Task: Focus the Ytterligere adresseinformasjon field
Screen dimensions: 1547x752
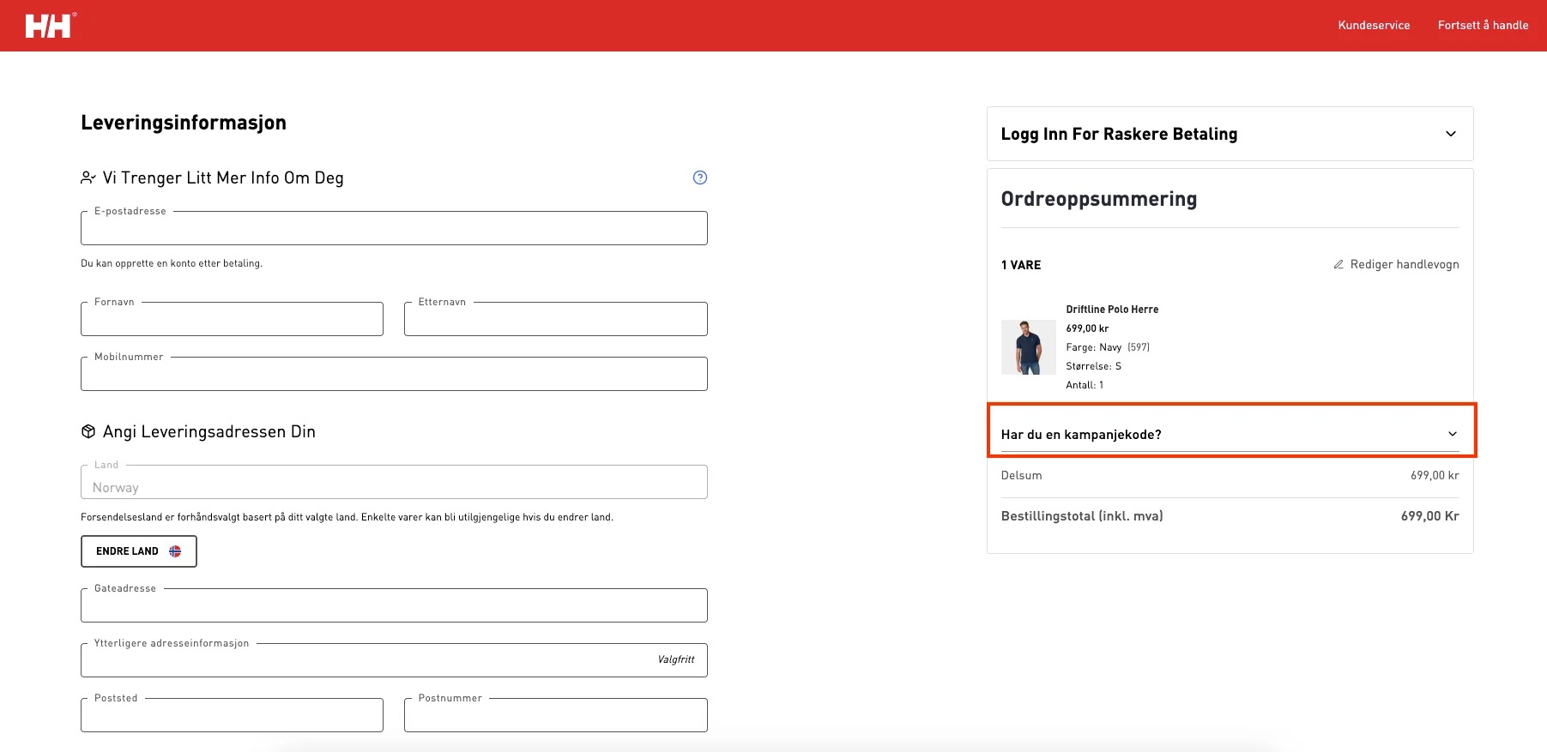Action: click(394, 660)
